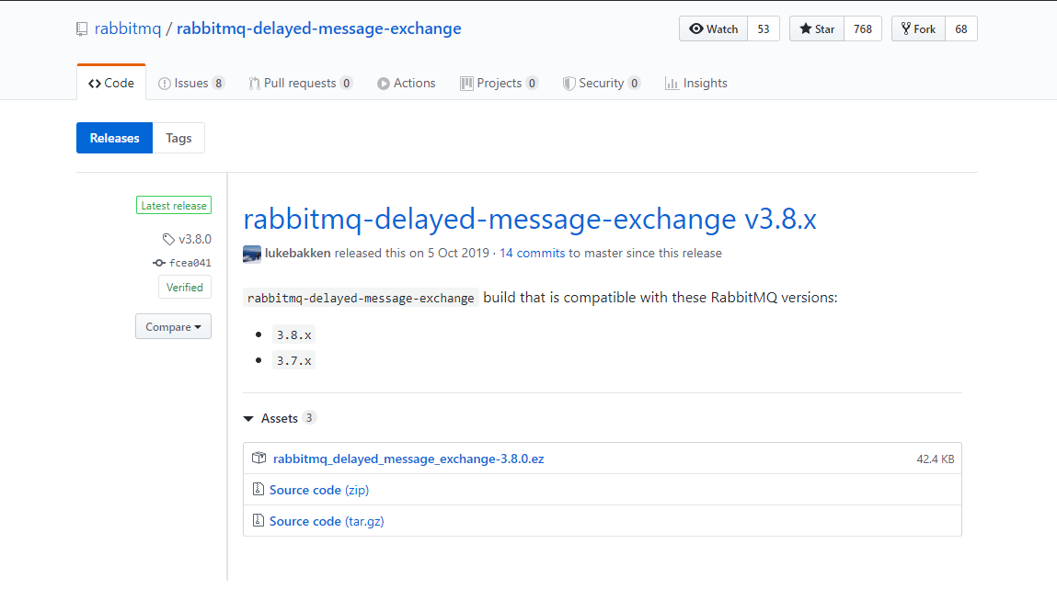Watch the repository with the eye button
Screen dimensions: 1057x612
[714, 28]
